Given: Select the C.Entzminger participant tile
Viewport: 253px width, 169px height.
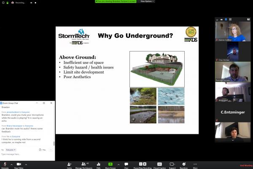Looking at the screenshot, I should click(233, 112).
